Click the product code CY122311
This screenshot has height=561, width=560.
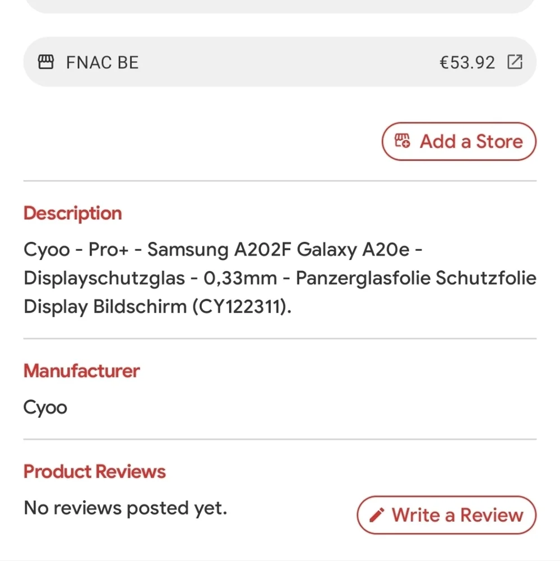pyautogui.click(x=239, y=307)
